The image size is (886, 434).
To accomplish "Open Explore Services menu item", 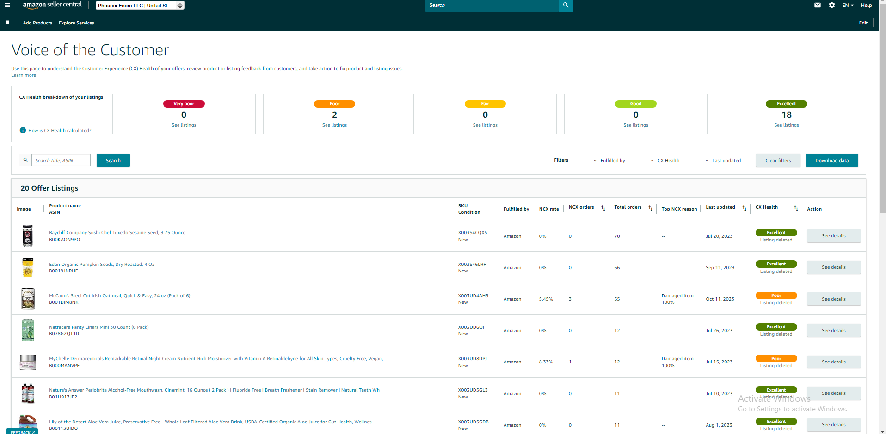I will coord(76,23).
